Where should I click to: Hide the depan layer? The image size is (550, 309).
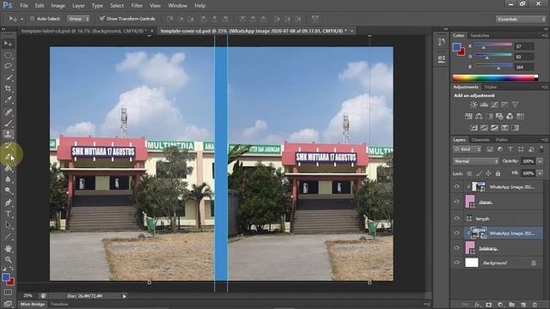tap(456, 202)
